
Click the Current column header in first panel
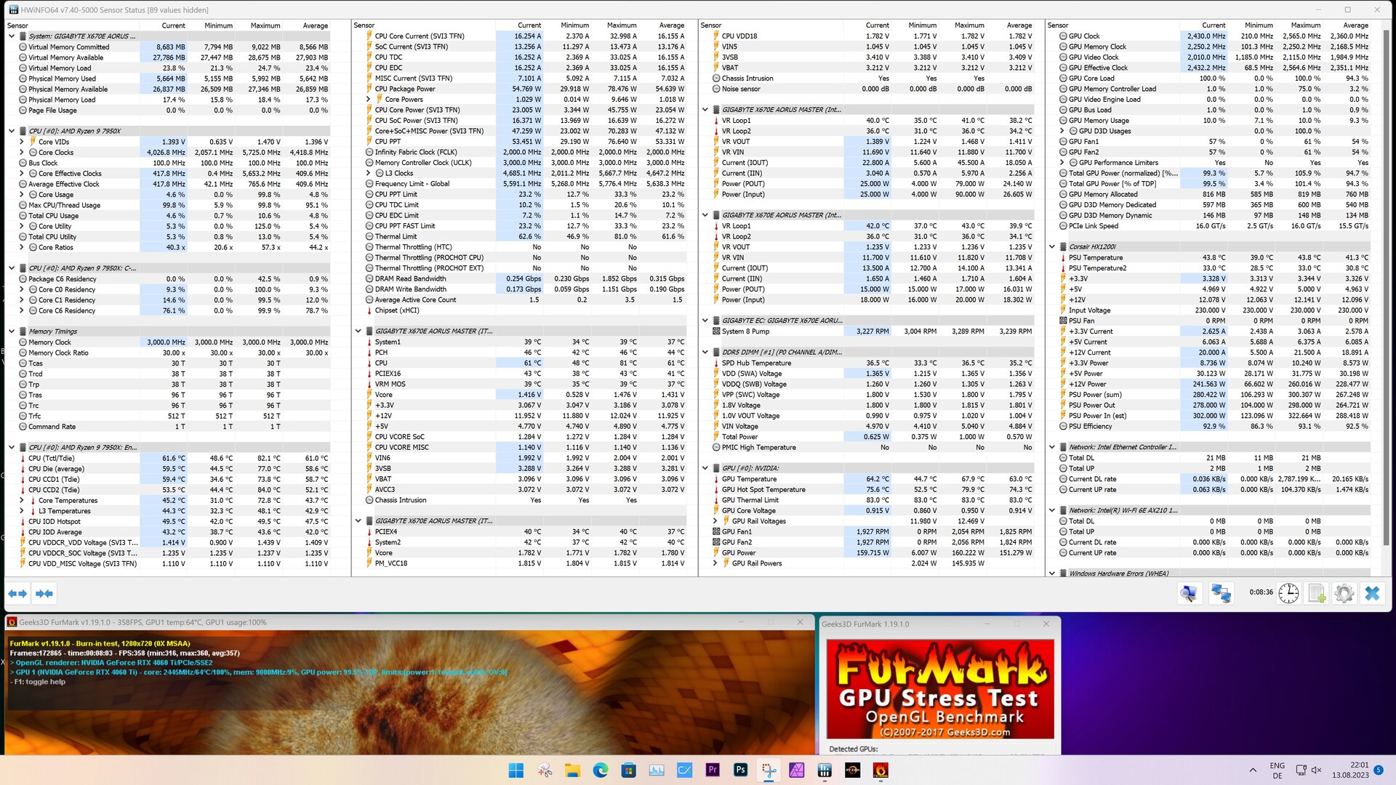[173, 25]
